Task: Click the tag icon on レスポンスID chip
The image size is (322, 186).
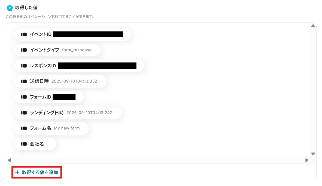Action: [24, 66]
